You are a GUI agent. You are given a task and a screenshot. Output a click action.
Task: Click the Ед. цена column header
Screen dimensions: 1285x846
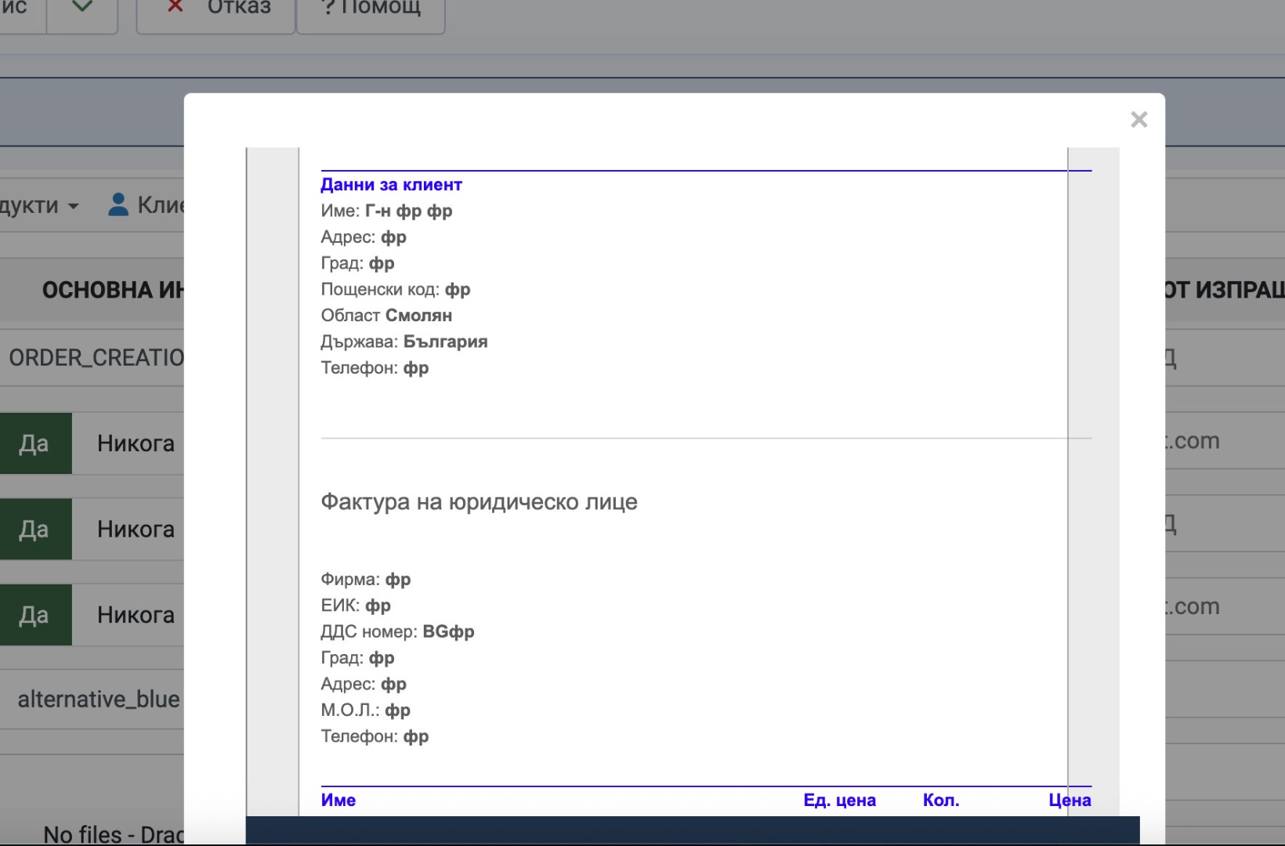click(839, 800)
